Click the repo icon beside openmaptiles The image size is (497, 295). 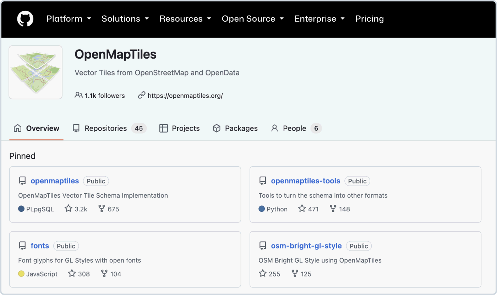pos(22,181)
